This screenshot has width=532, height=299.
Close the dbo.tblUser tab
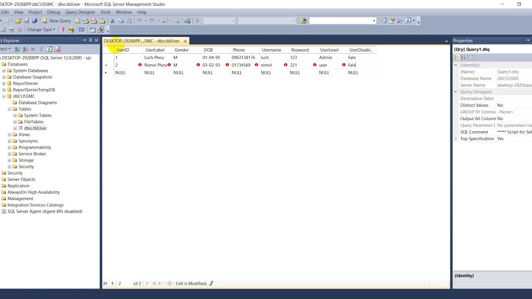coord(185,41)
